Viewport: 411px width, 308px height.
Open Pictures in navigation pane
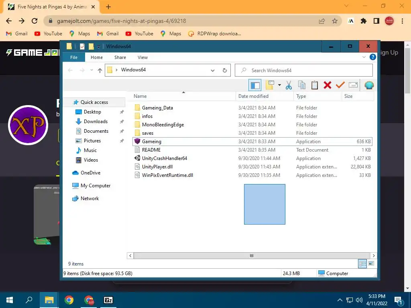tap(92, 141)
